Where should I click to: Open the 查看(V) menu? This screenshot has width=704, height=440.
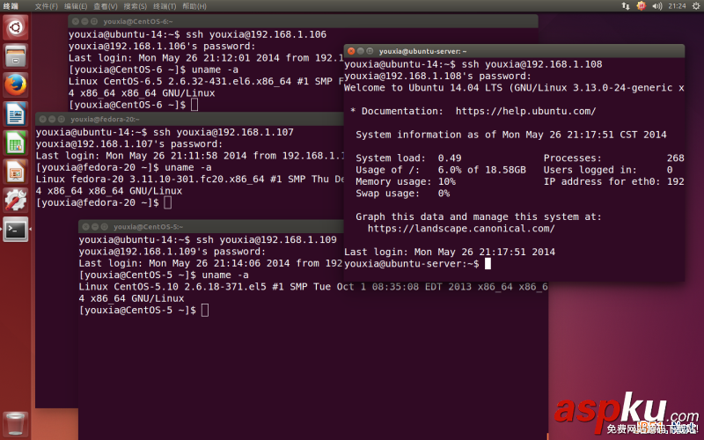pos(105,6)
